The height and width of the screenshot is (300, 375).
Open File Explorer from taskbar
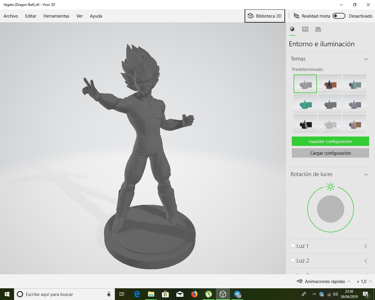click(x=151, y=294)
